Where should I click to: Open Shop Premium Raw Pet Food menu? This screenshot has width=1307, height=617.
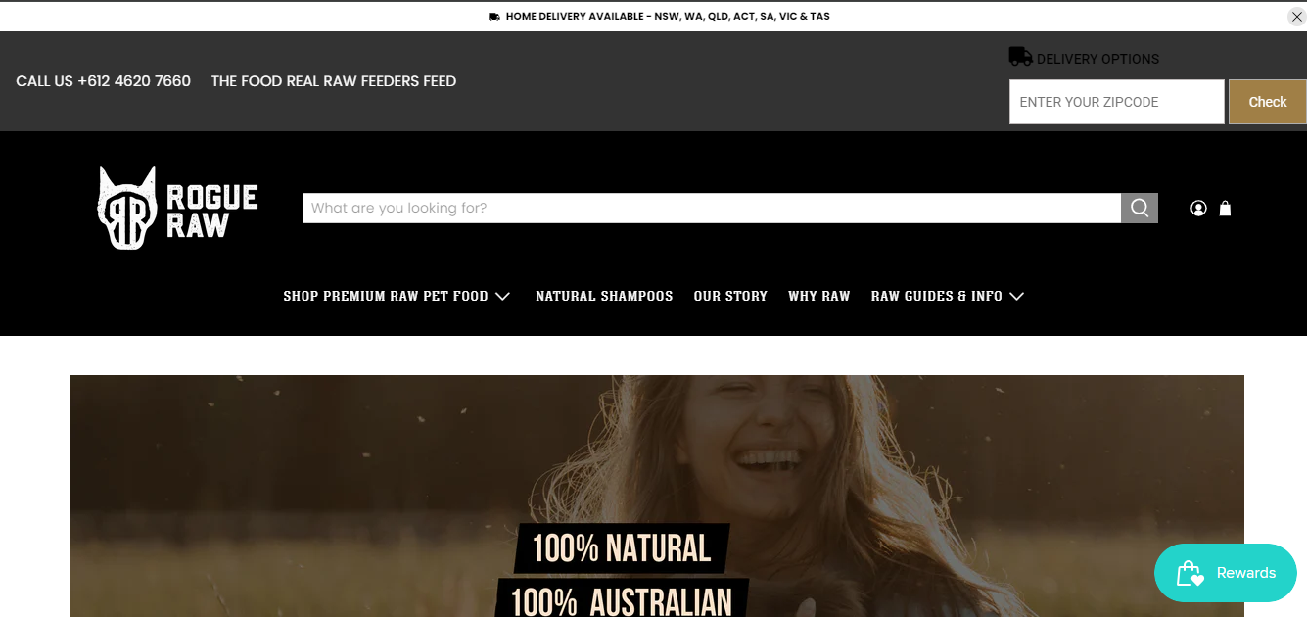[x=386, y=296]
